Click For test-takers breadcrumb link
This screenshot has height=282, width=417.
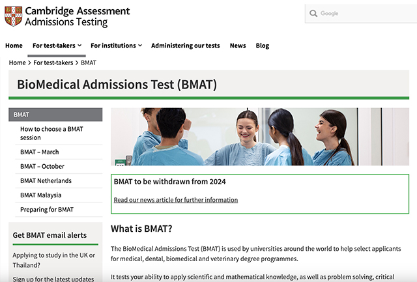[x=54, y=63]
